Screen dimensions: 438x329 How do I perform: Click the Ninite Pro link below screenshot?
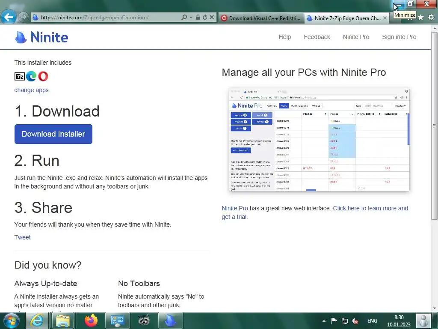(235, 209)
